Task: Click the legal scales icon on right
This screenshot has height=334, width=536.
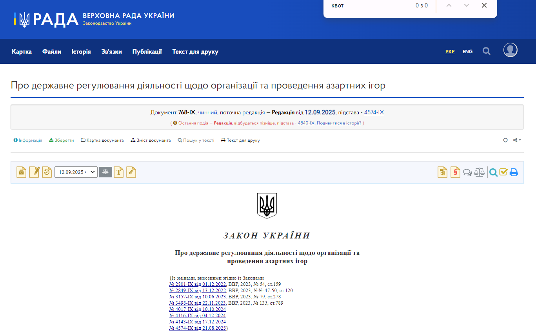Action: [479, 172]
